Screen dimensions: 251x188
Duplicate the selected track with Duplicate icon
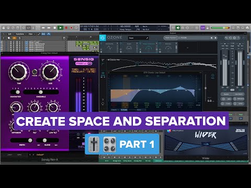pos(9,38)
